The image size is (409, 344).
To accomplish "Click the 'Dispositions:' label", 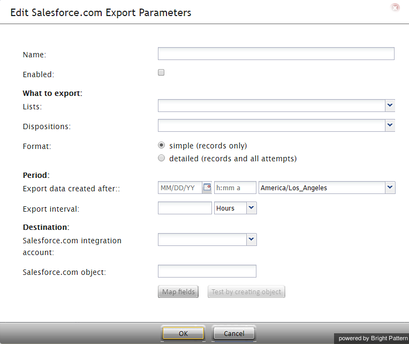I will click(47, 126).
